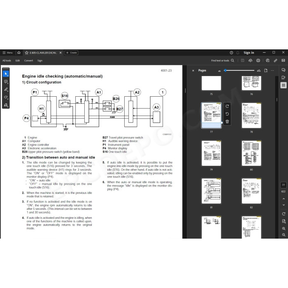
Task: Select the fill and sign stamp tool
Action: 6,105
